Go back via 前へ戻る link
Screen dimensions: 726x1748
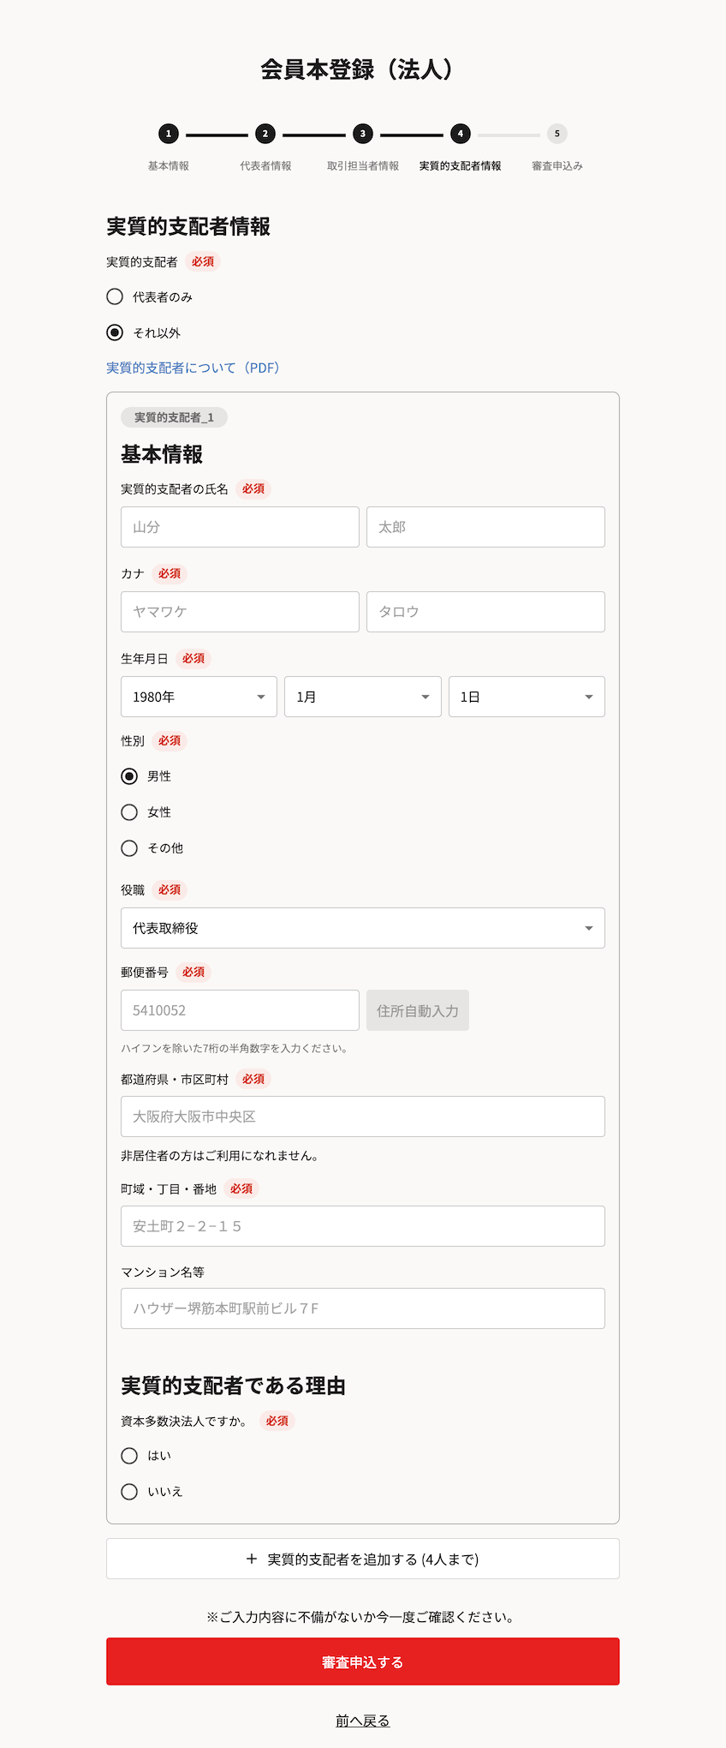[362, 1721]
